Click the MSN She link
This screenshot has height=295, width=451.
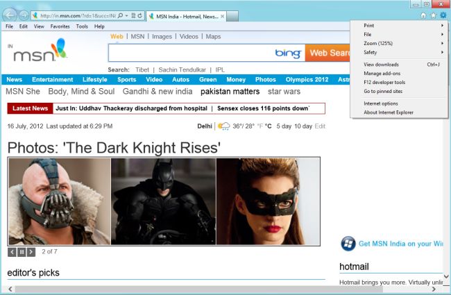(23, 92)
